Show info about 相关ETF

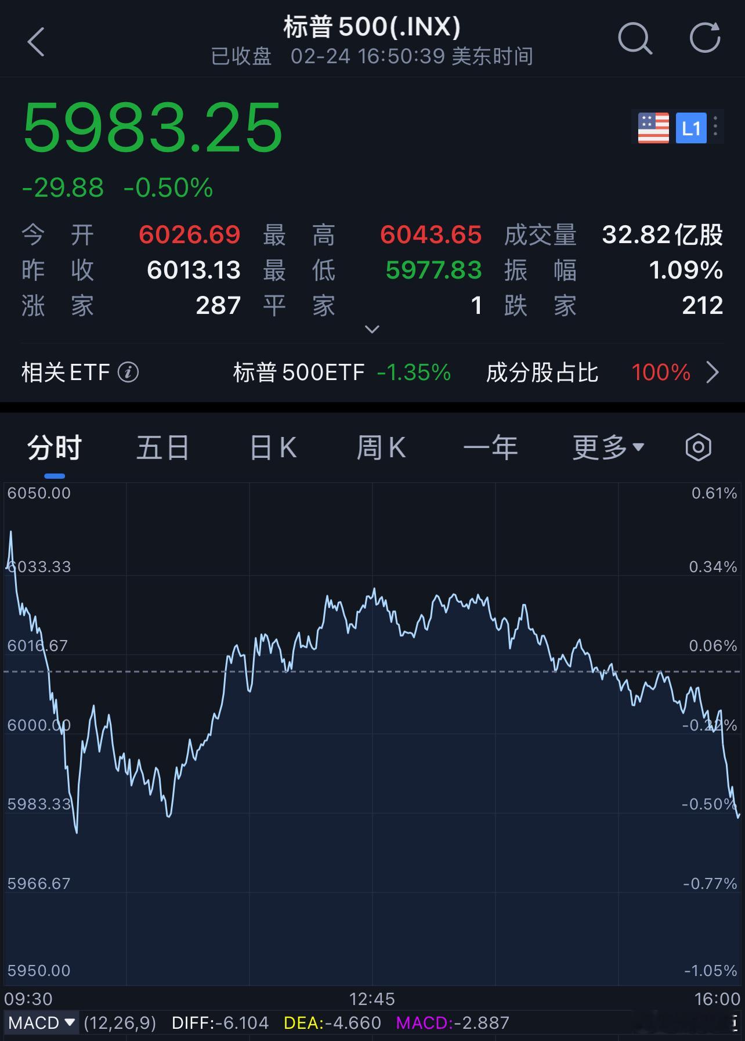(128, 372)
